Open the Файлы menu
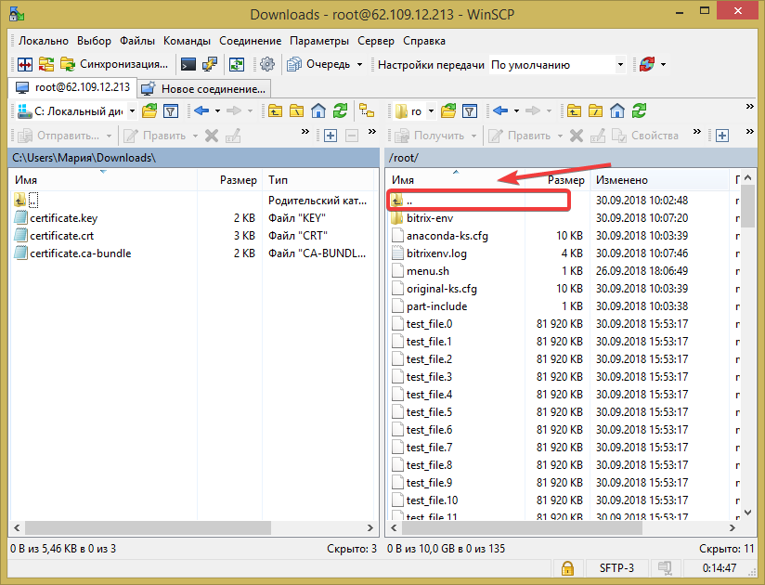 tap(137, 41)
